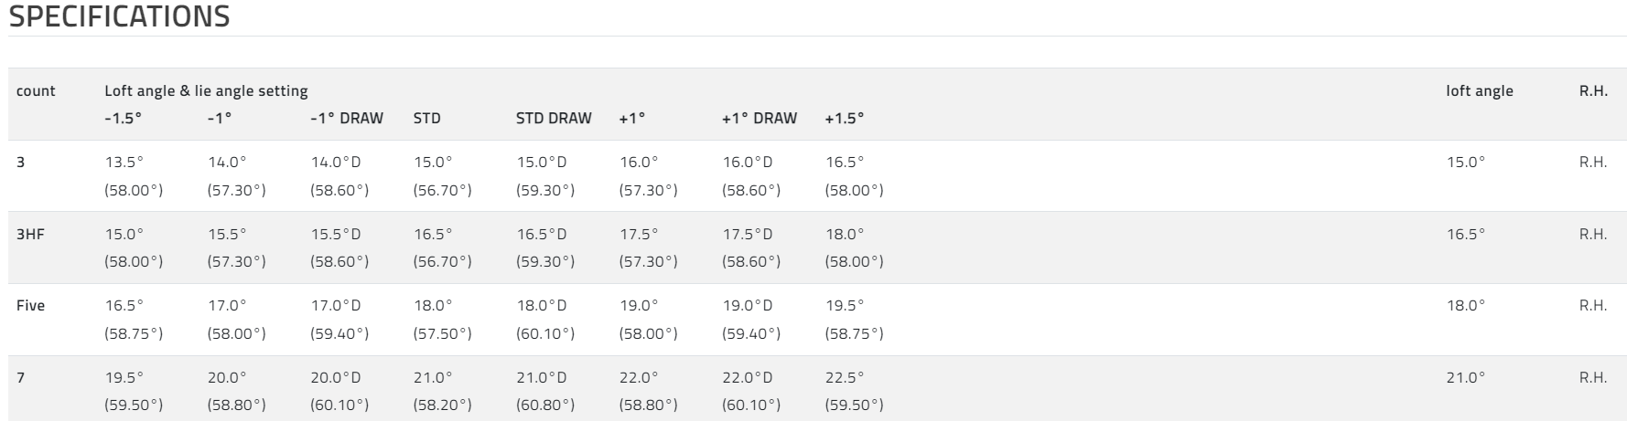
Task: Click the 21.0° value under loft angle column
Action: [x=1466, y=377]
